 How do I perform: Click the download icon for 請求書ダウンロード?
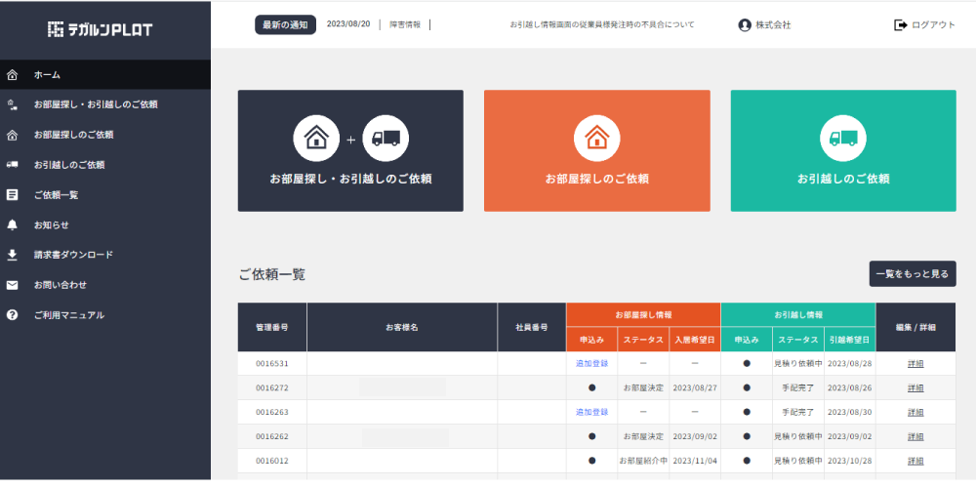tap(12, 255)
